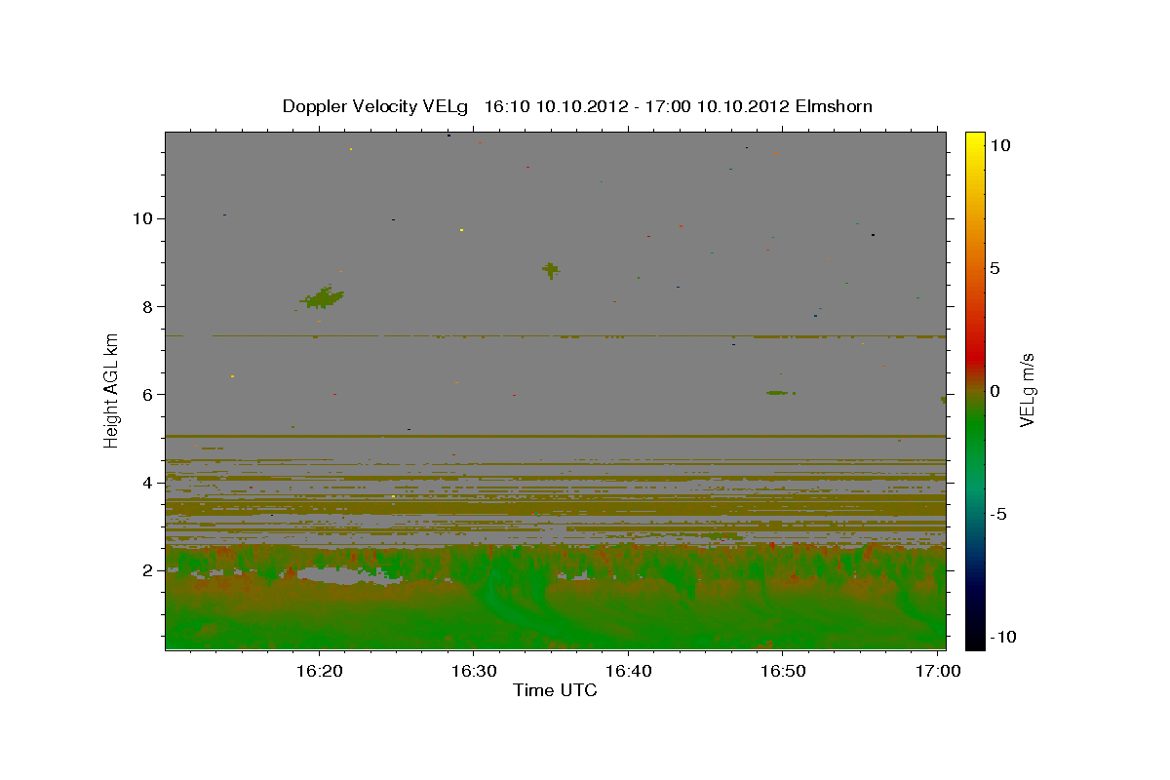Click the 'VELg m/s' colorbar label
1170x780 pixels.
[x=1026, y=391]
